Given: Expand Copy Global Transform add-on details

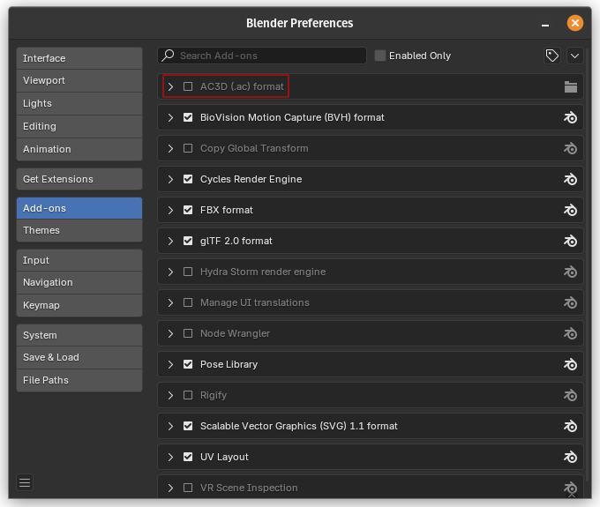Looking at the screenshot, I should pos(170,148).
